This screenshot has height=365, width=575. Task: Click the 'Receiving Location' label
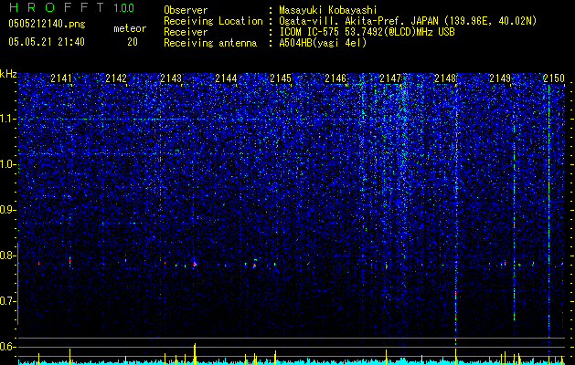click(x=213, y=21)
